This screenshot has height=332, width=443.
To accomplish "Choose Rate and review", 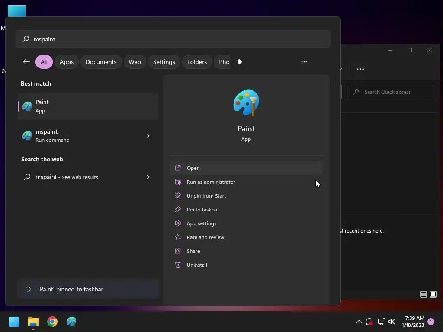I will tap(246, 237).
